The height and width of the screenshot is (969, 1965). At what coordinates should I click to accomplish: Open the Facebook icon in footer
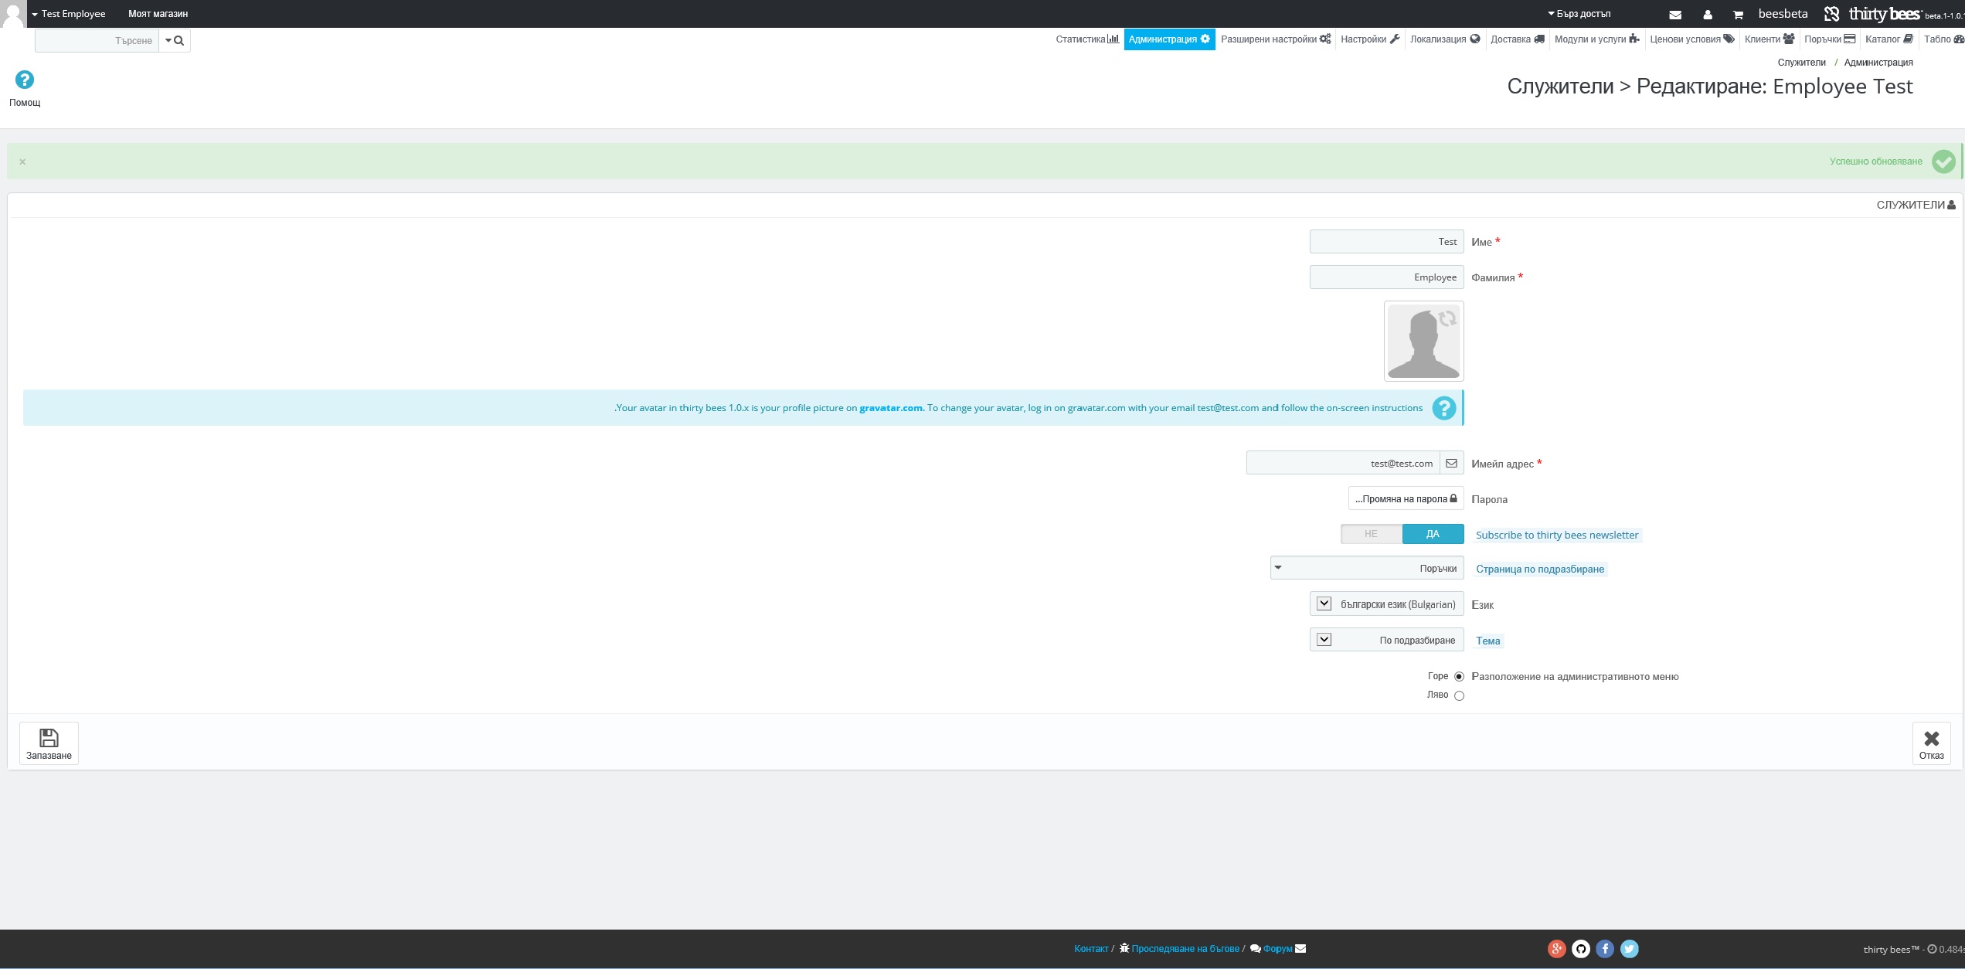coord(1605,949)
